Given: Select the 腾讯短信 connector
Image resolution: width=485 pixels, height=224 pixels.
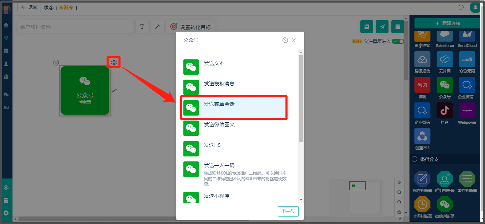Looking at the screenshot, I should pyautogui.click(x=422, y=59).
